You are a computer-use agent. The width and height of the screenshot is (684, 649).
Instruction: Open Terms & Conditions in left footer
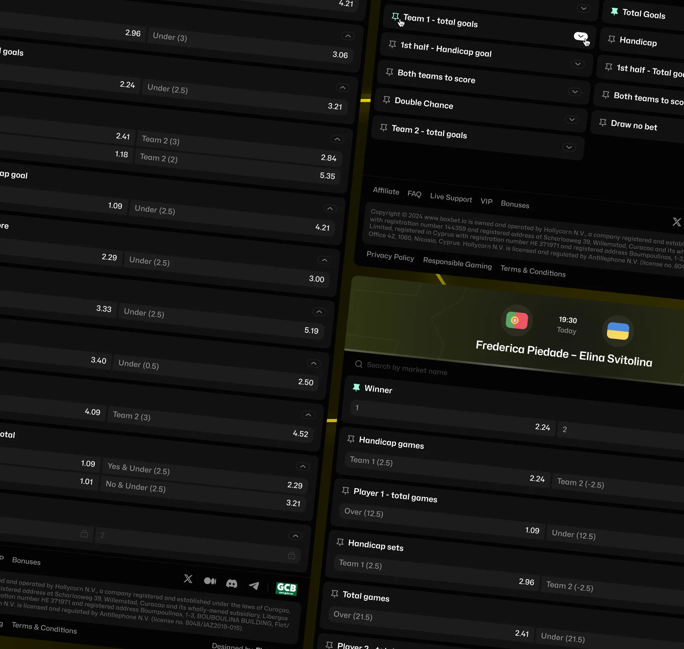44,628
